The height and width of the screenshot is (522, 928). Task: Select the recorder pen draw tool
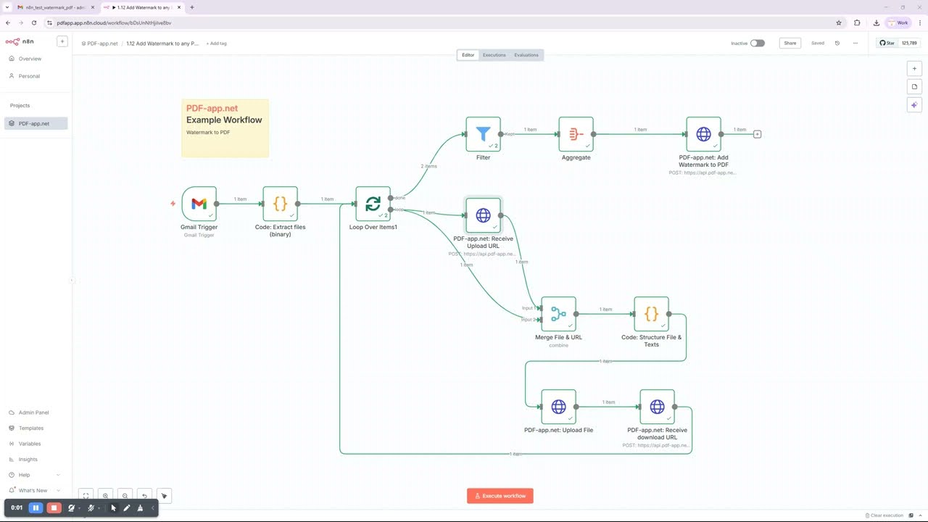[126, 507]
